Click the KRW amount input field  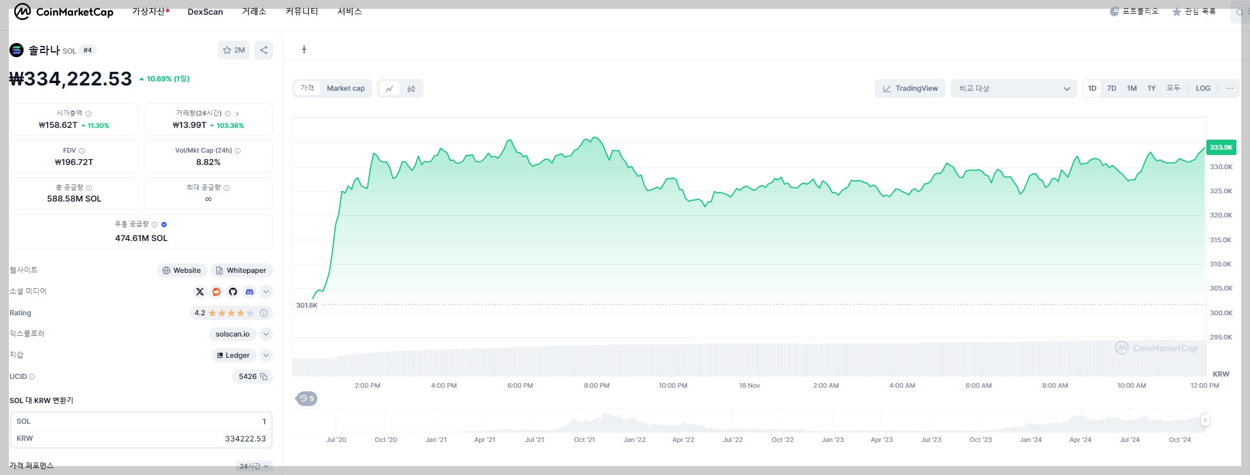click(141, 438)
